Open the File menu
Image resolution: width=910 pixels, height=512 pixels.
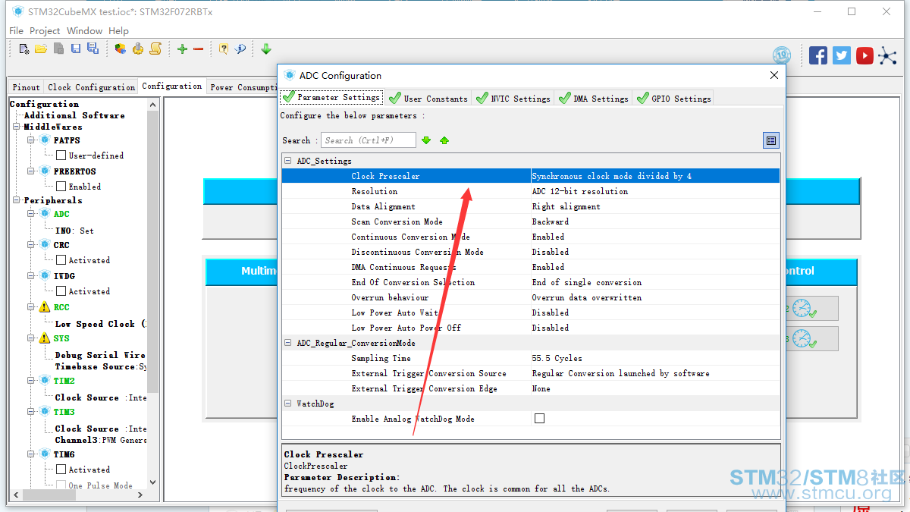16,31
